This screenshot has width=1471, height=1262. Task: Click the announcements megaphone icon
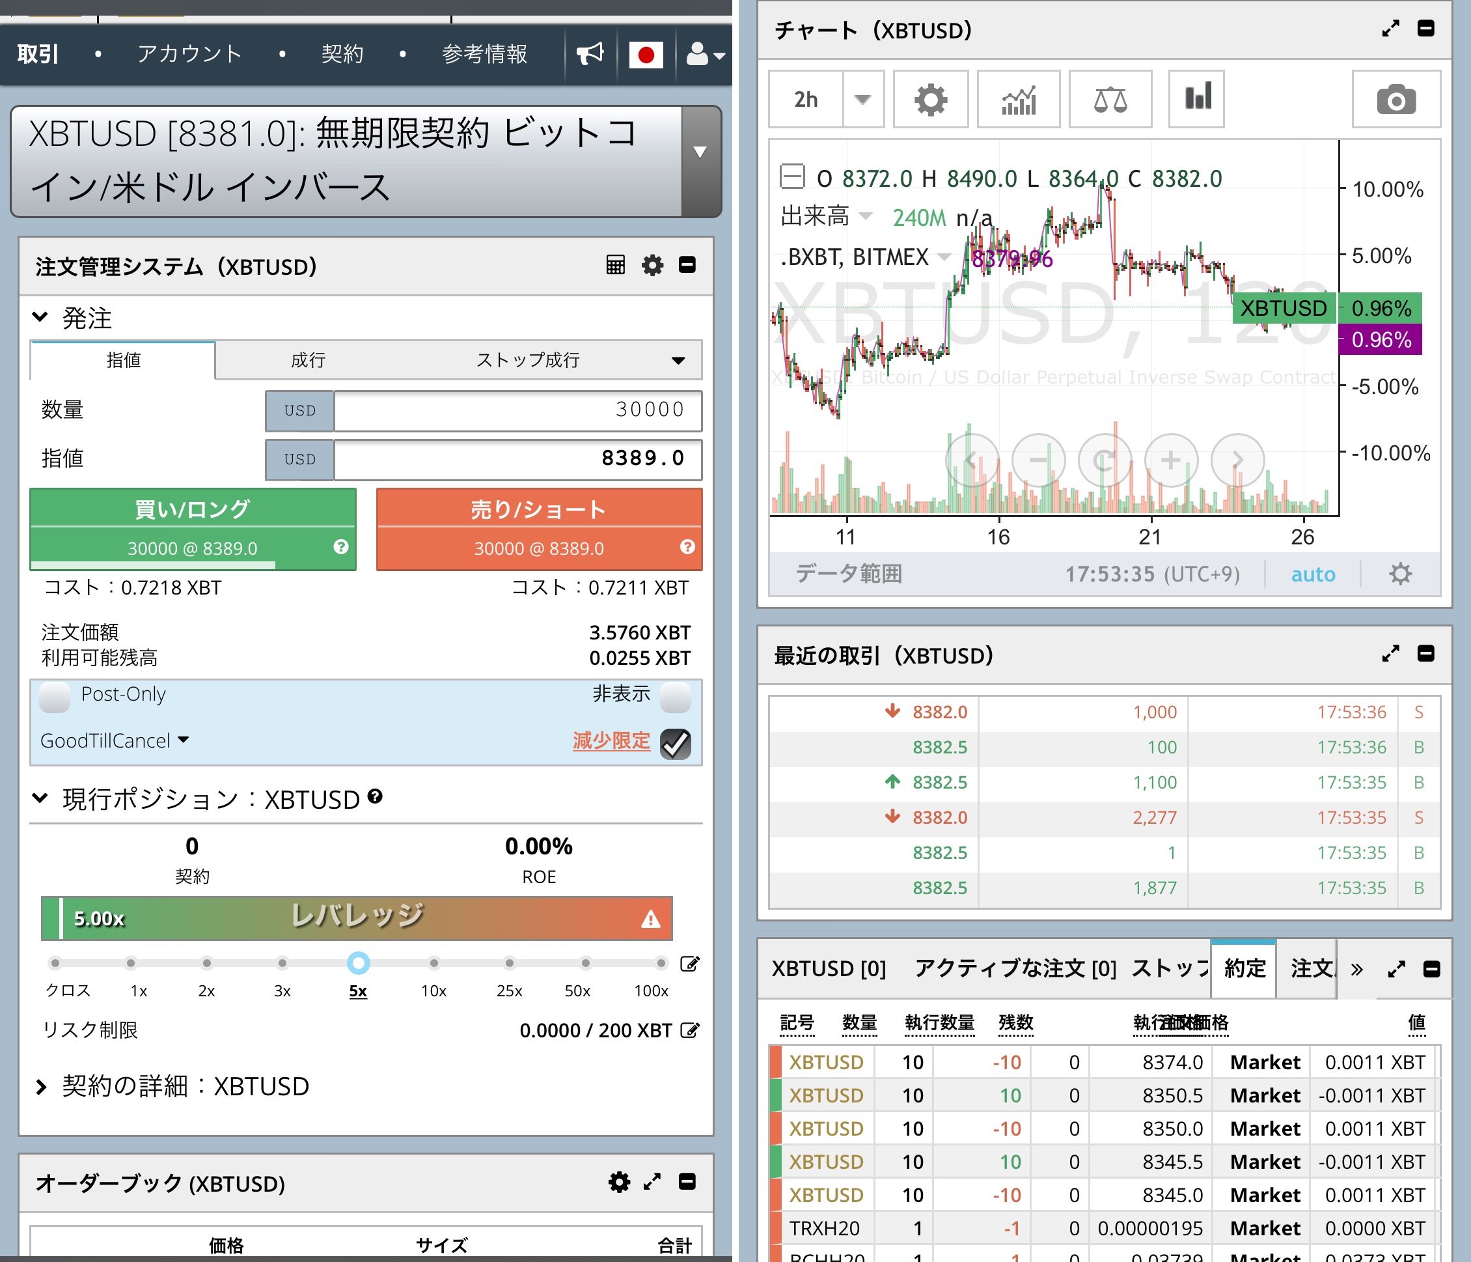(x=590, y=54)
